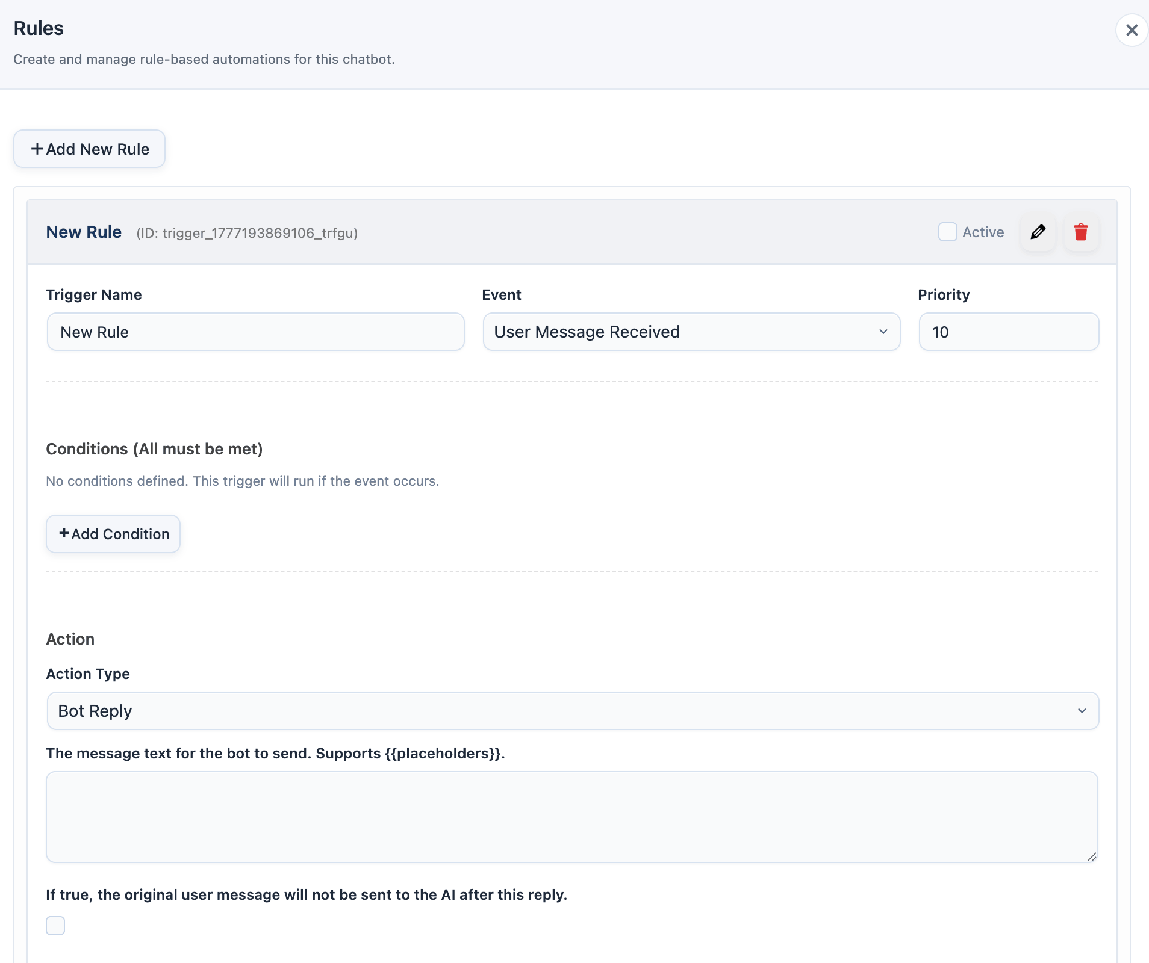1149x963 pixels.
Task: Click the rule ID text trigger_1777193869106_trfgu
Action: click(x=248, y=233)
